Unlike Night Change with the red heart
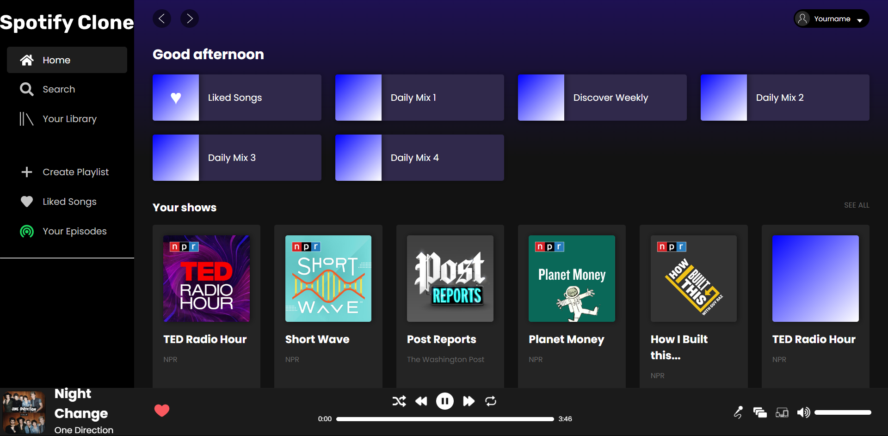This screenshot has width=888, height=436. pyautogui.click(x=162, y=410)
